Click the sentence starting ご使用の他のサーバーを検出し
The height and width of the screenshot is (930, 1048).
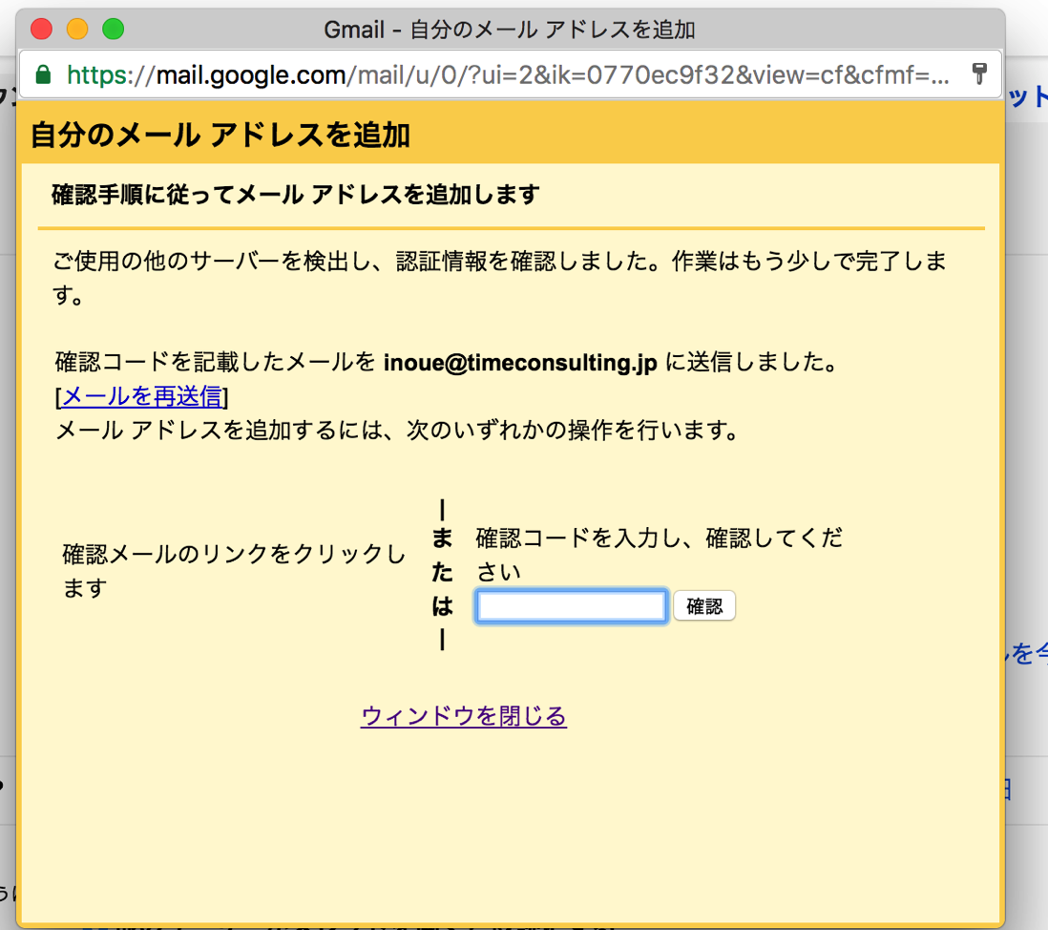click(500, 277)
